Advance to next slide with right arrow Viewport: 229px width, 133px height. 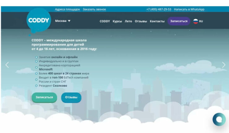[224, 65]
